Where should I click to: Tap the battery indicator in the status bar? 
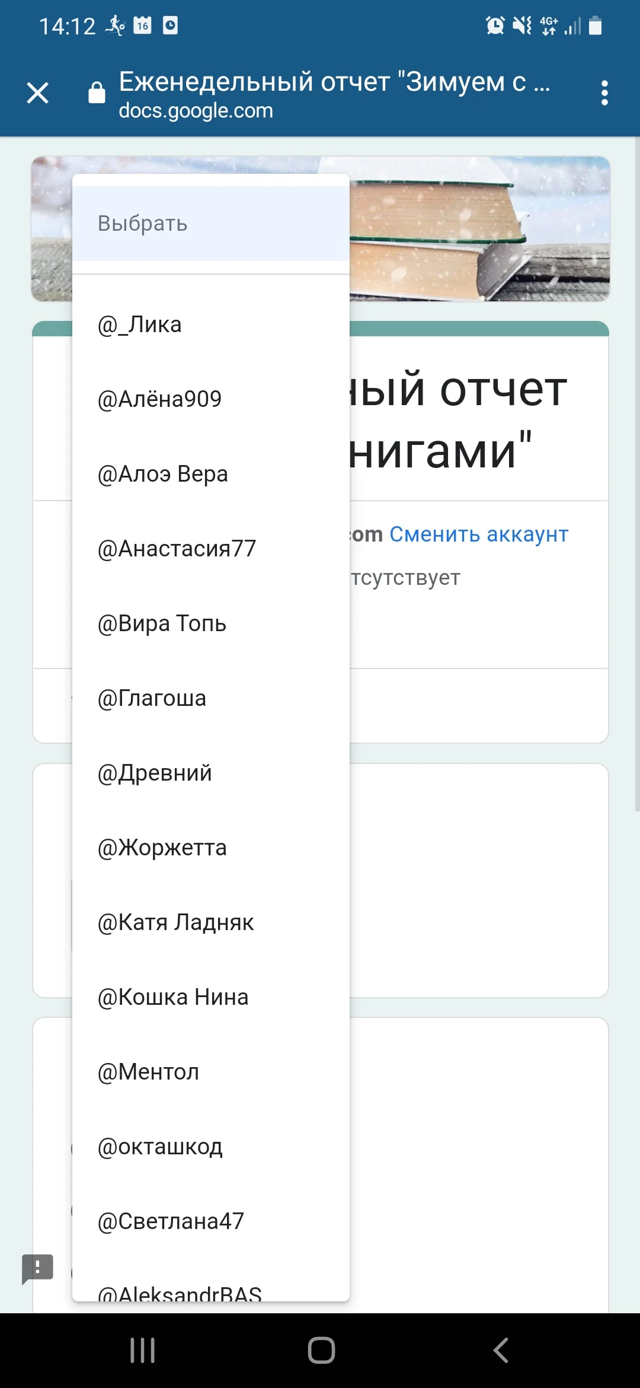click(x=594, y=26)
